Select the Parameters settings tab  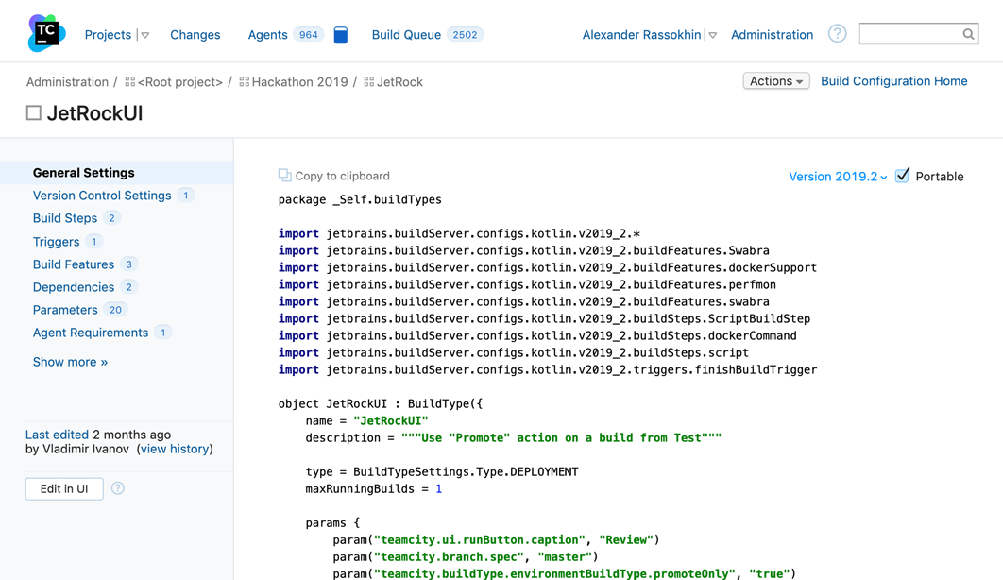pyautogui.click(x=65, y=310)
